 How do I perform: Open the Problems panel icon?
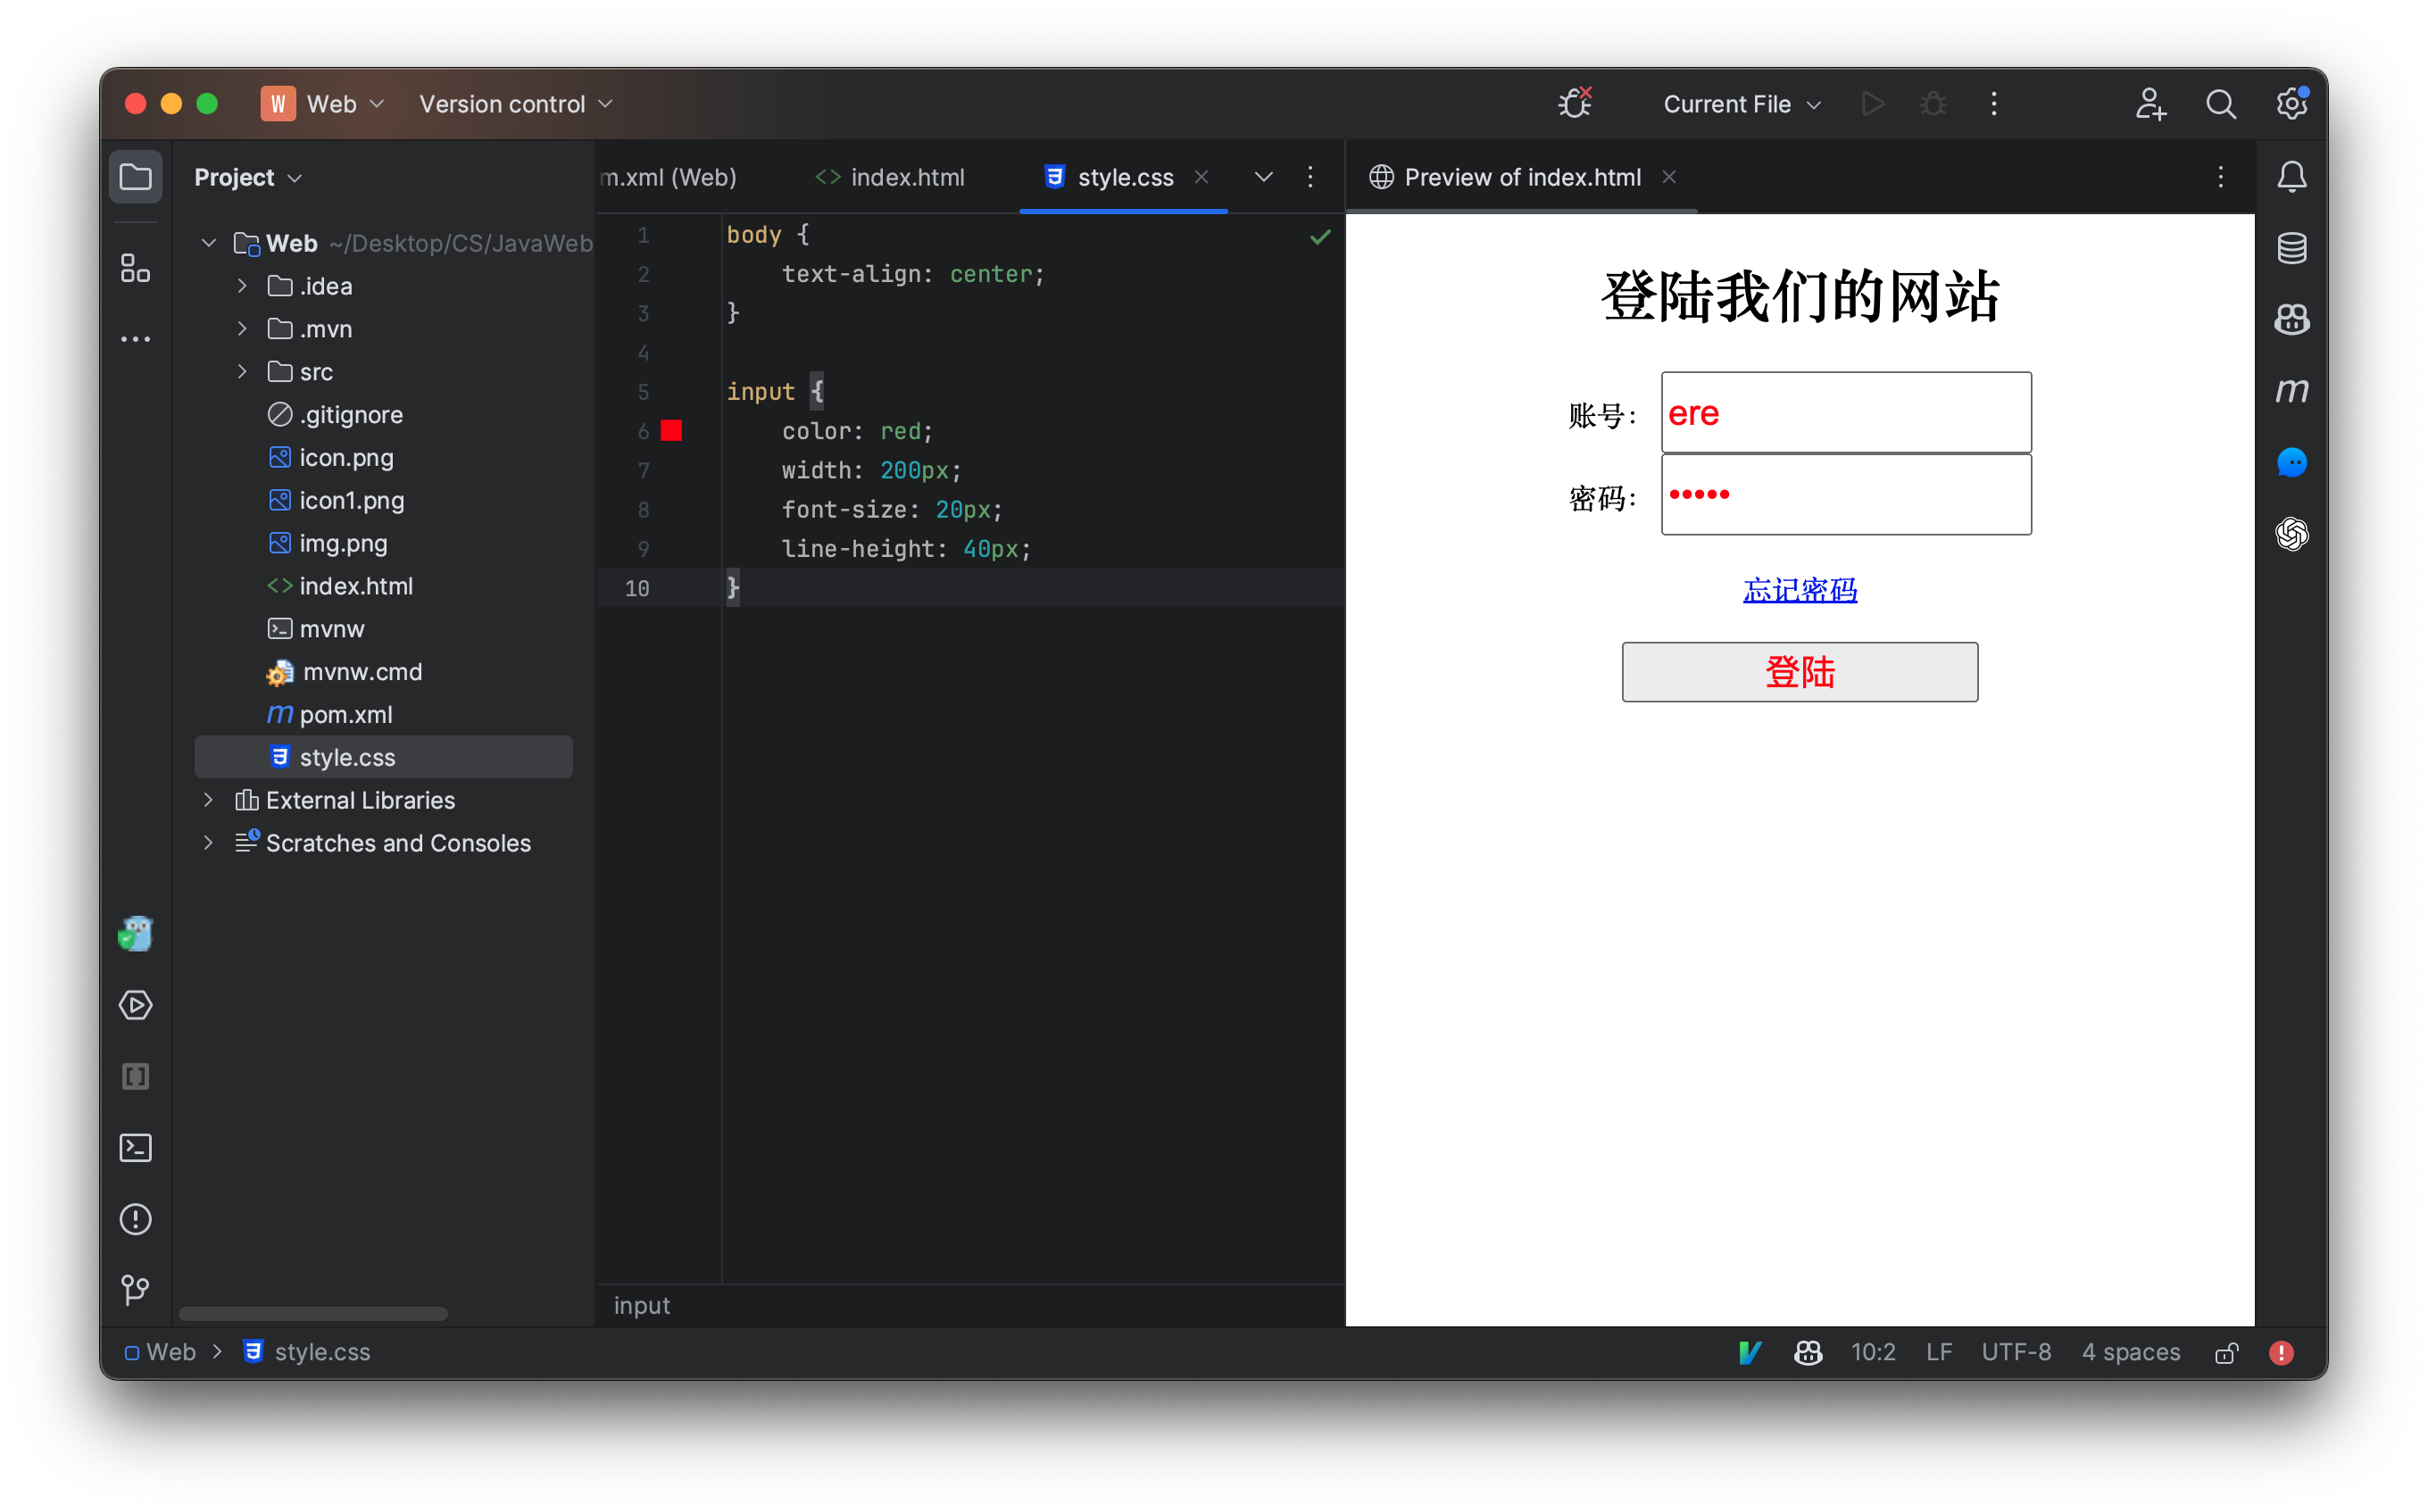click(135, 1219)
